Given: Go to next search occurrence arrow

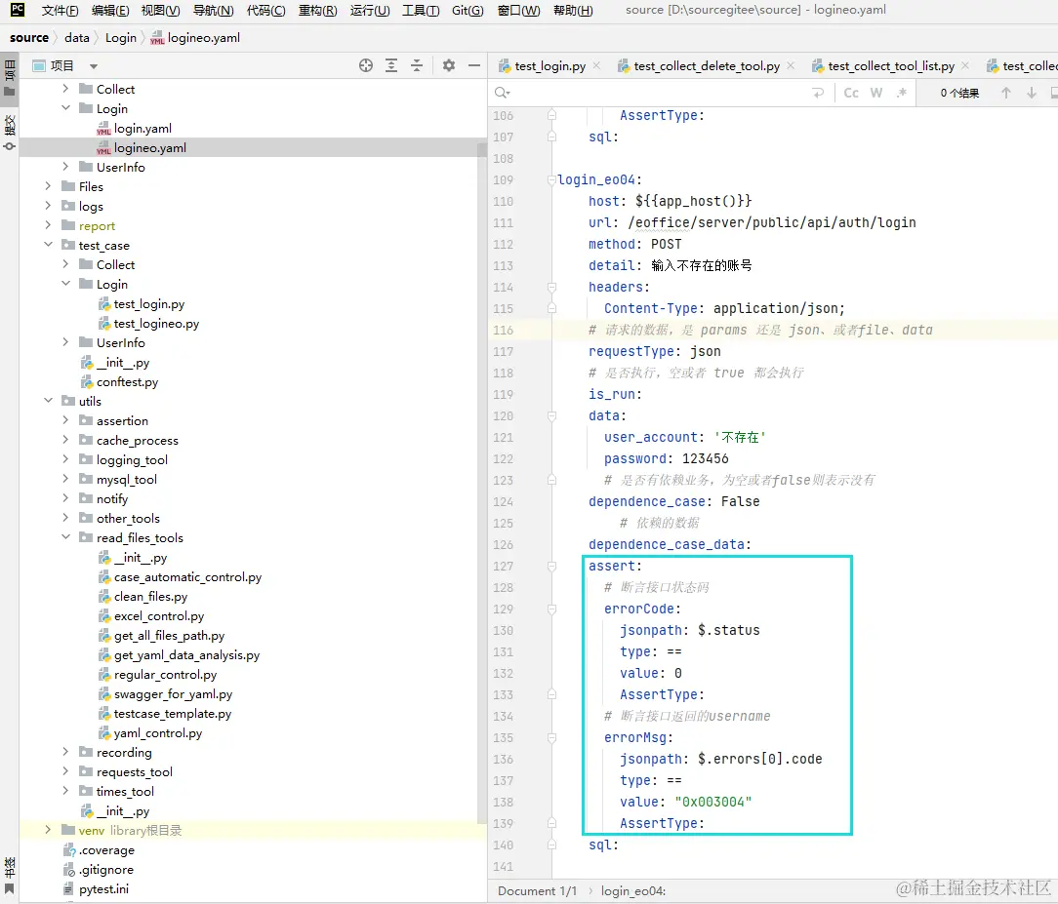Looking at the screenshot, I should [1031, 93].
